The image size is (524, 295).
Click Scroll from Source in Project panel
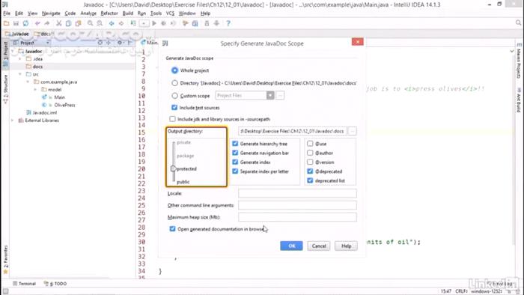tap(100, 43)
